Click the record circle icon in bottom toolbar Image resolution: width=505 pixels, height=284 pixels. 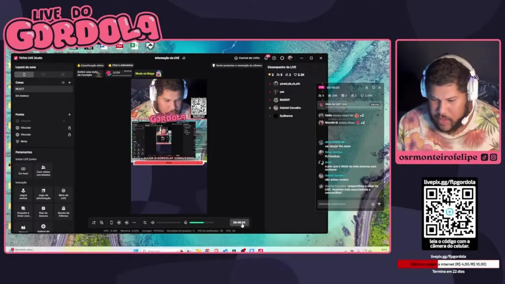coord(119,222)
